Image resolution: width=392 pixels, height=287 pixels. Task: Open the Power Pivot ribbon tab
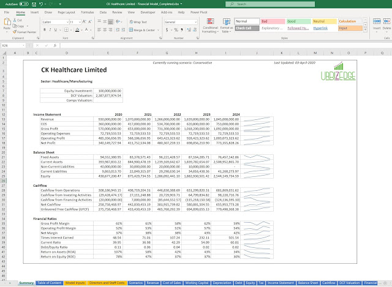(x=198, y=12)
